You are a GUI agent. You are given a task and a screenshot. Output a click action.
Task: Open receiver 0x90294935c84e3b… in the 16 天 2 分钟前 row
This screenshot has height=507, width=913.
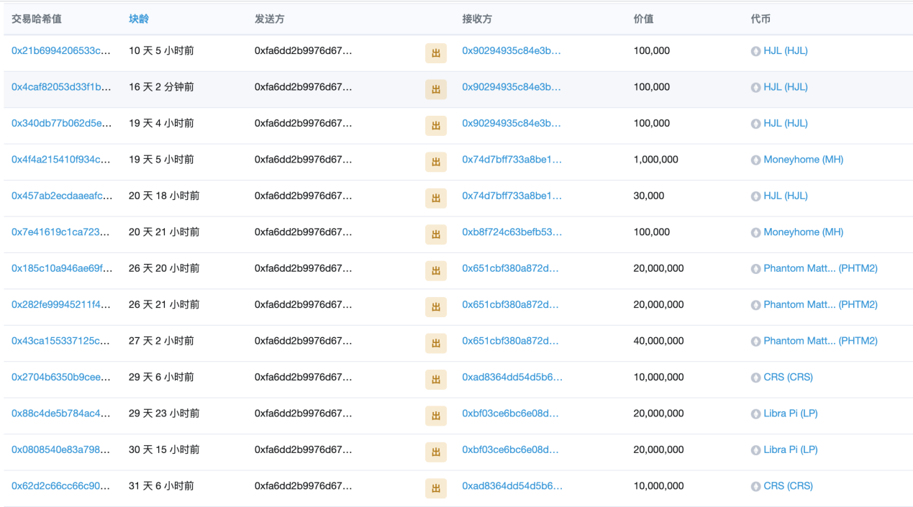(512, 87)
